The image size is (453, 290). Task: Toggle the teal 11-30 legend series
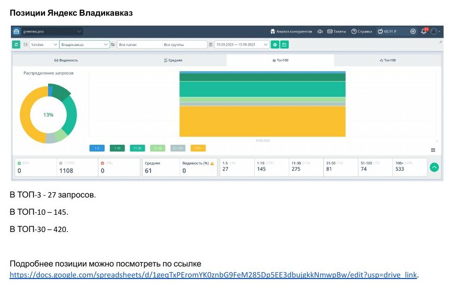pos(138,148)
